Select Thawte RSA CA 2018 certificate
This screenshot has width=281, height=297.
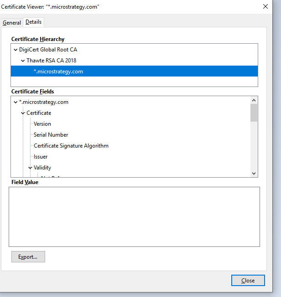51,61
